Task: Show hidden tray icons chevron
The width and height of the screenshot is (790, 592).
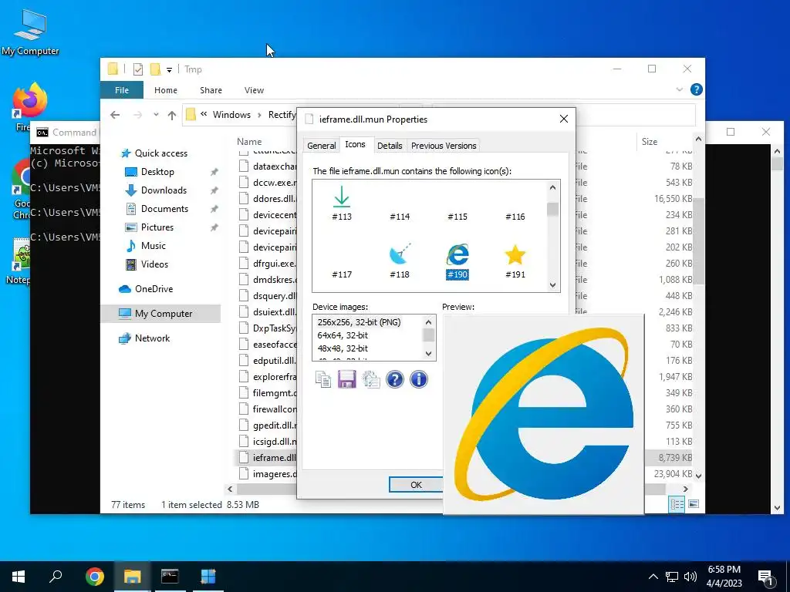Action: click(653, 577)
